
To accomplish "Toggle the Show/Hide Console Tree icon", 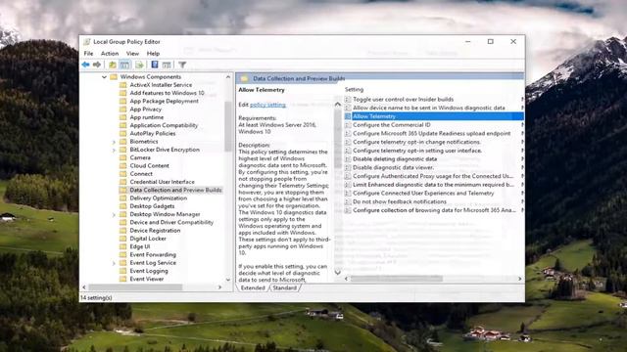I will 124,65.
